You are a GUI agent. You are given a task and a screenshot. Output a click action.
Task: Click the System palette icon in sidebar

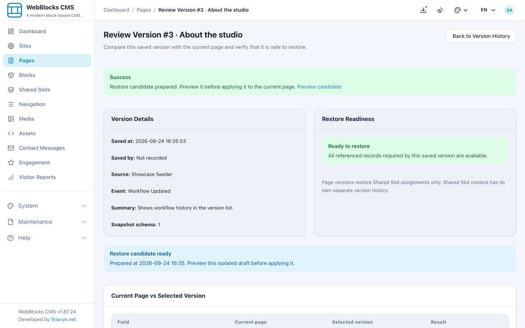click(11, 206)
